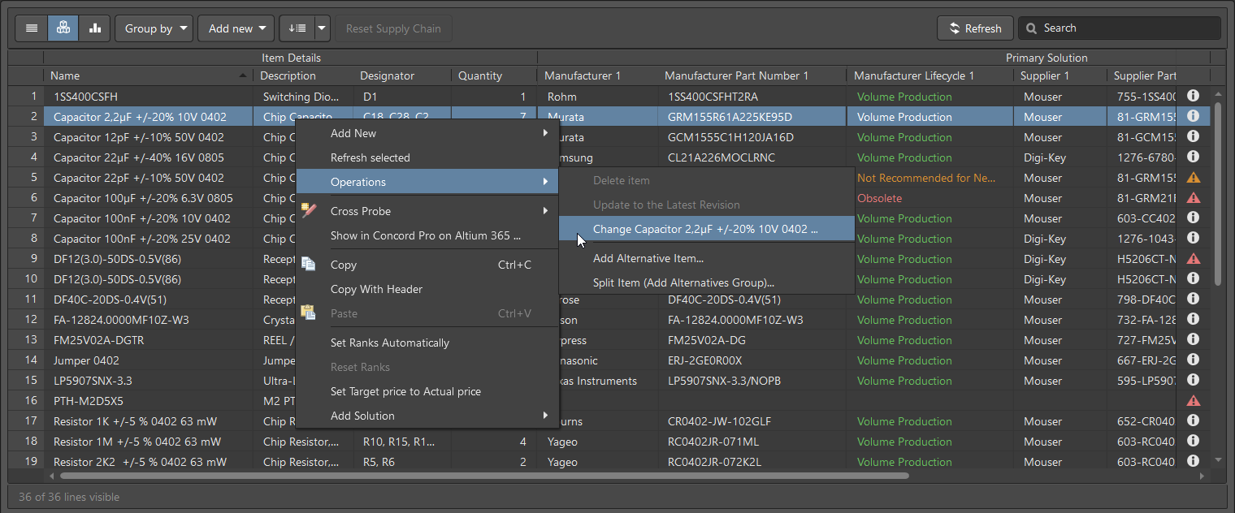
Task: Click the info icon on the Rohm row
Action: click(1193, 96)
